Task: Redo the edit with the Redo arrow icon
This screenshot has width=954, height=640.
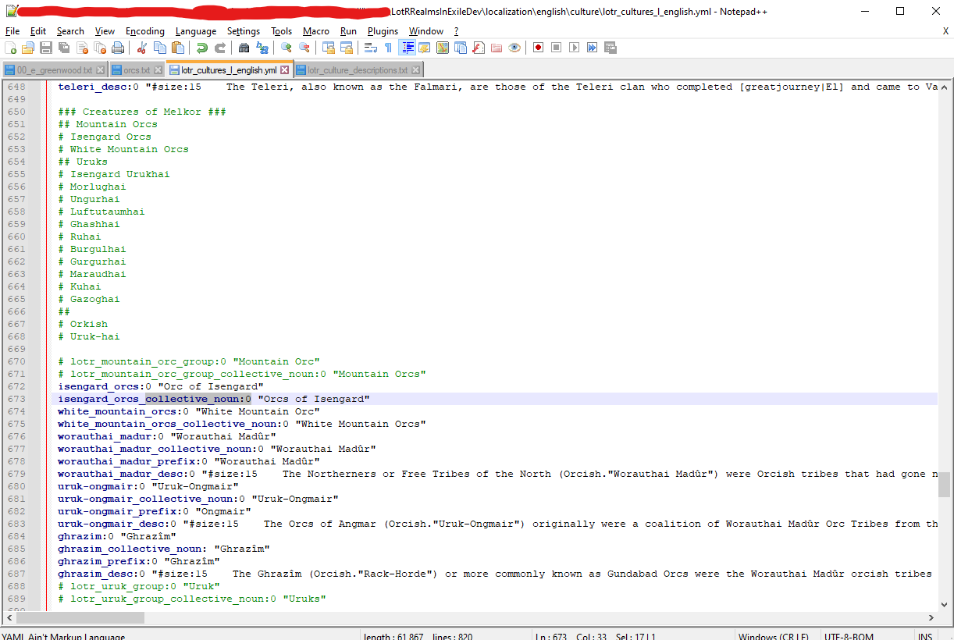Action: coord(219,48)
